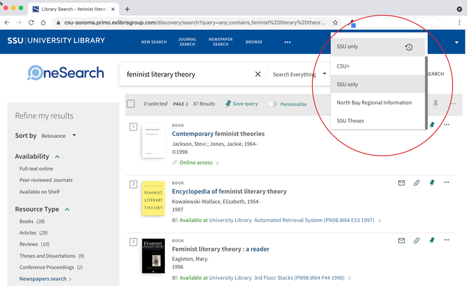Screen dimensions: 470x286
Task: Filter by Full-text online
Action: tap(36, 169)
